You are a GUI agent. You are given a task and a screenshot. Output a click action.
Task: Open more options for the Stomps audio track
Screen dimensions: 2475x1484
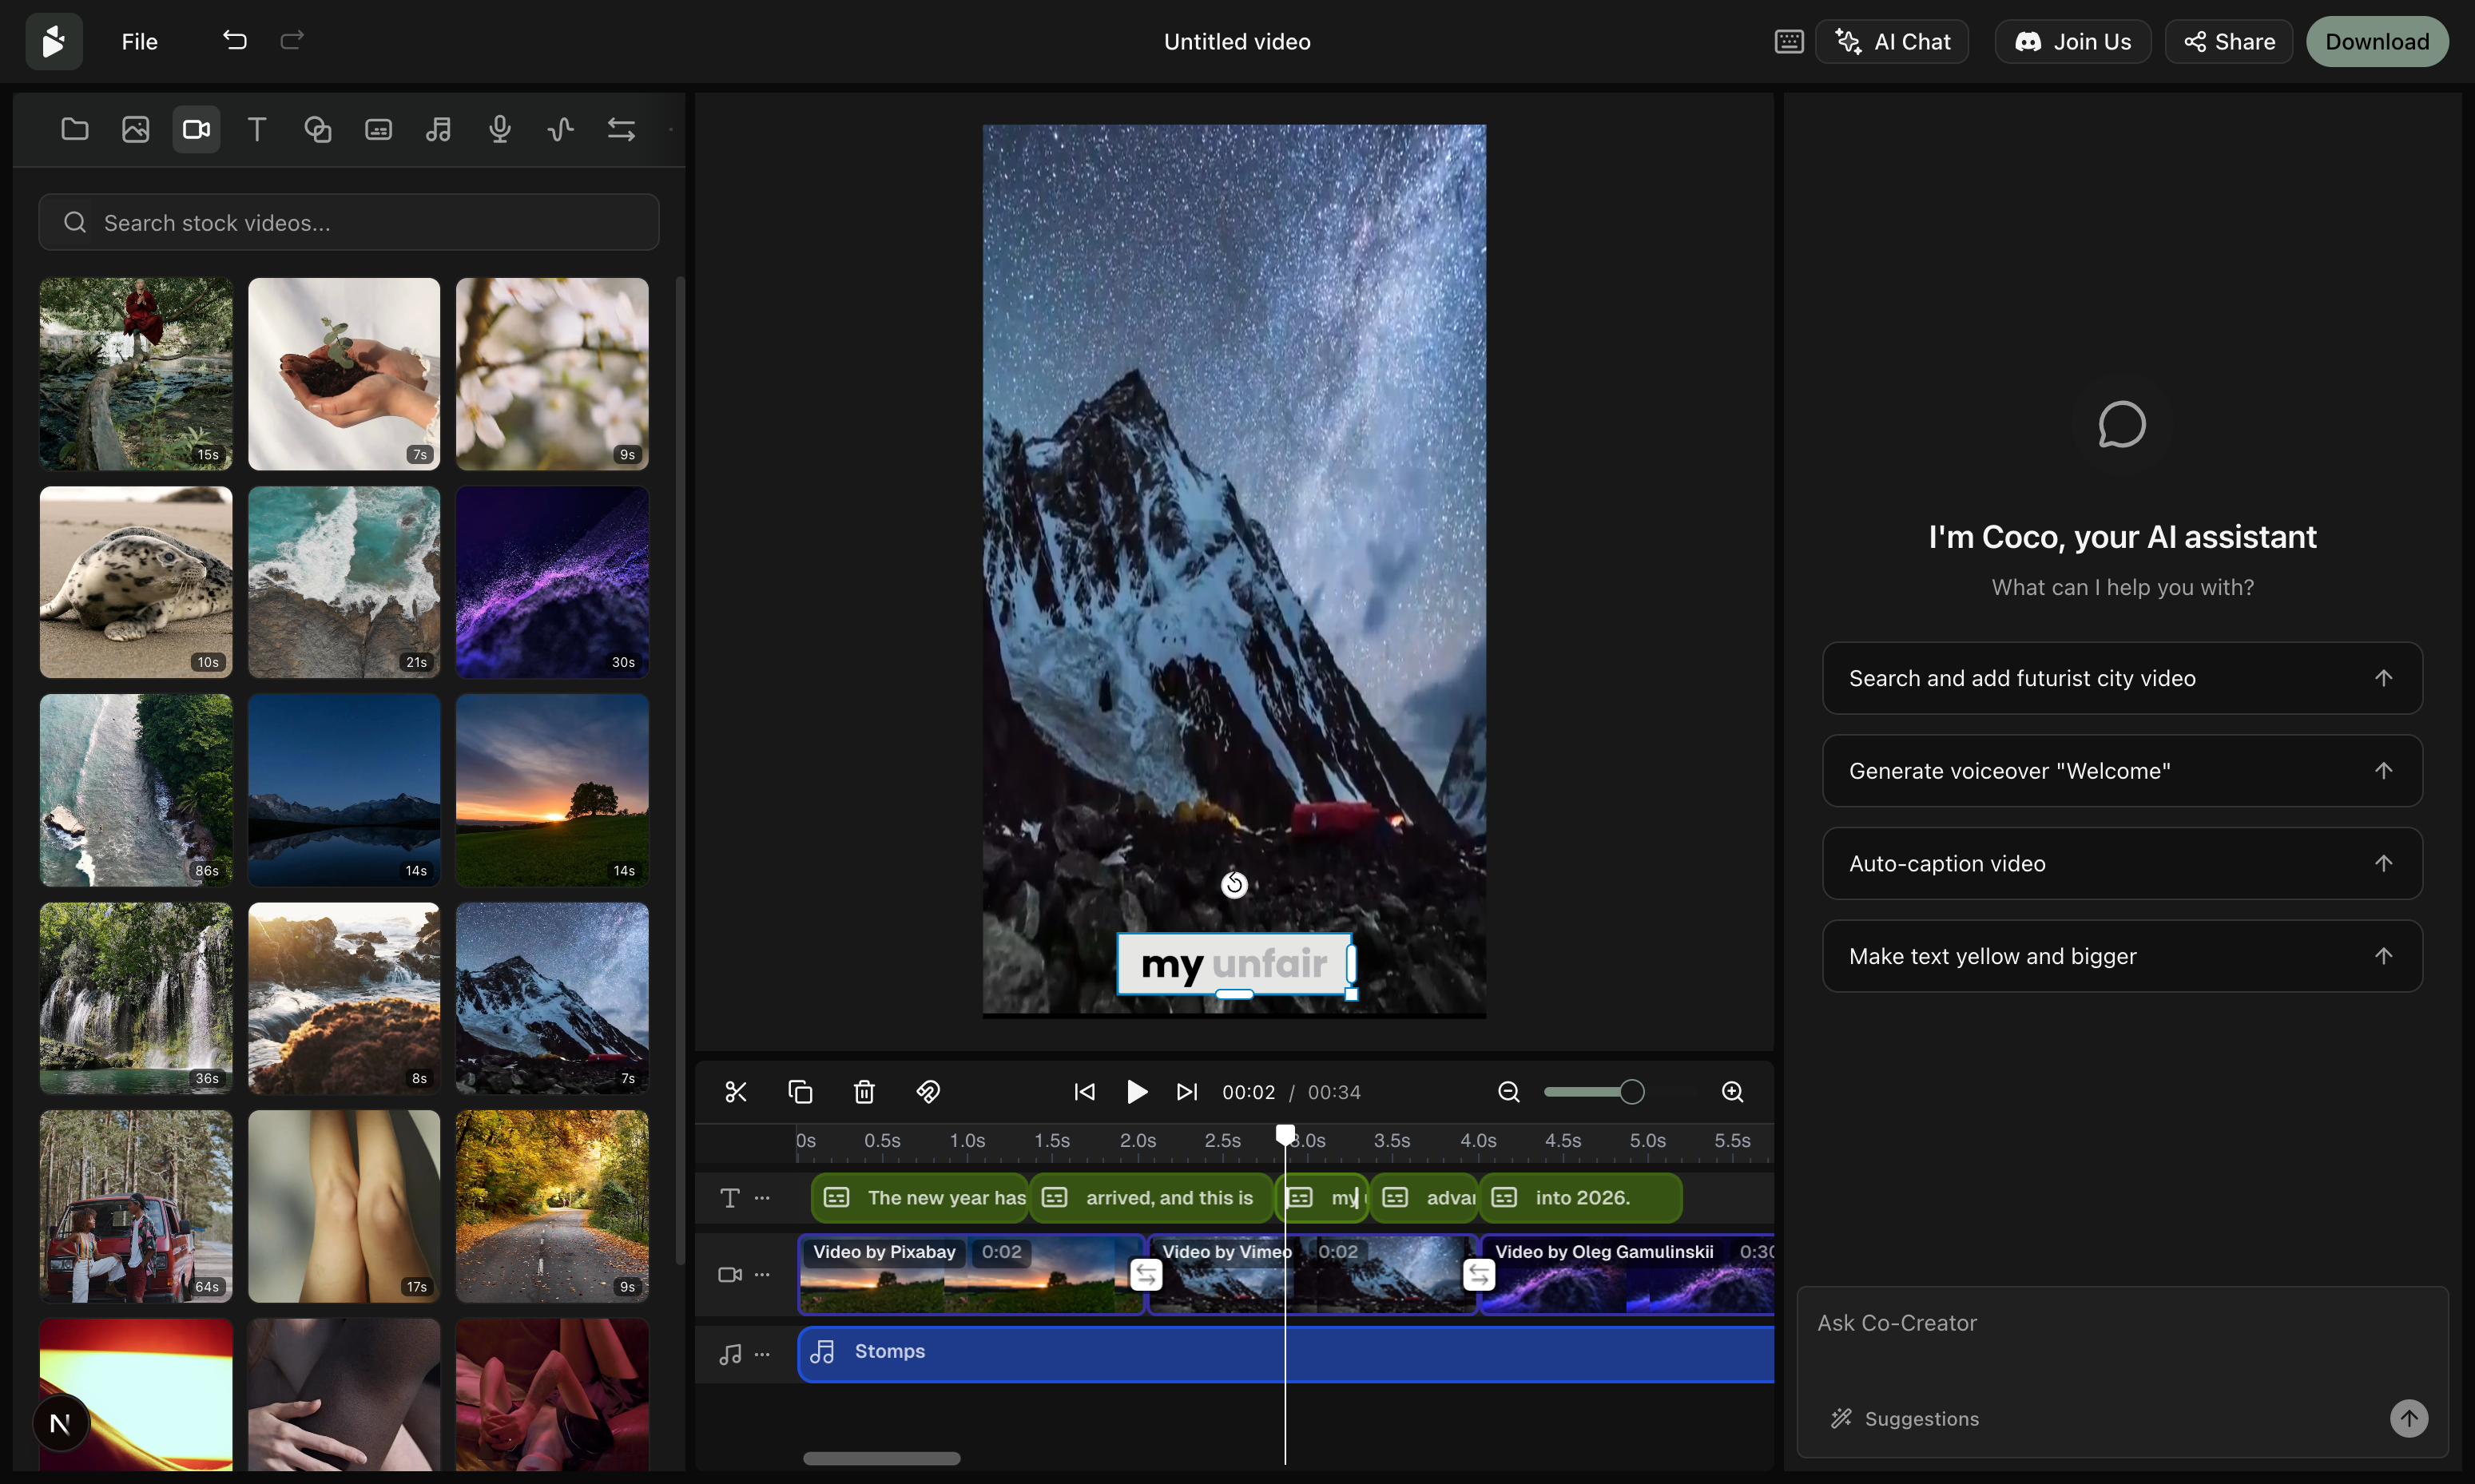pyautogui.click(x=763, y=1353)
